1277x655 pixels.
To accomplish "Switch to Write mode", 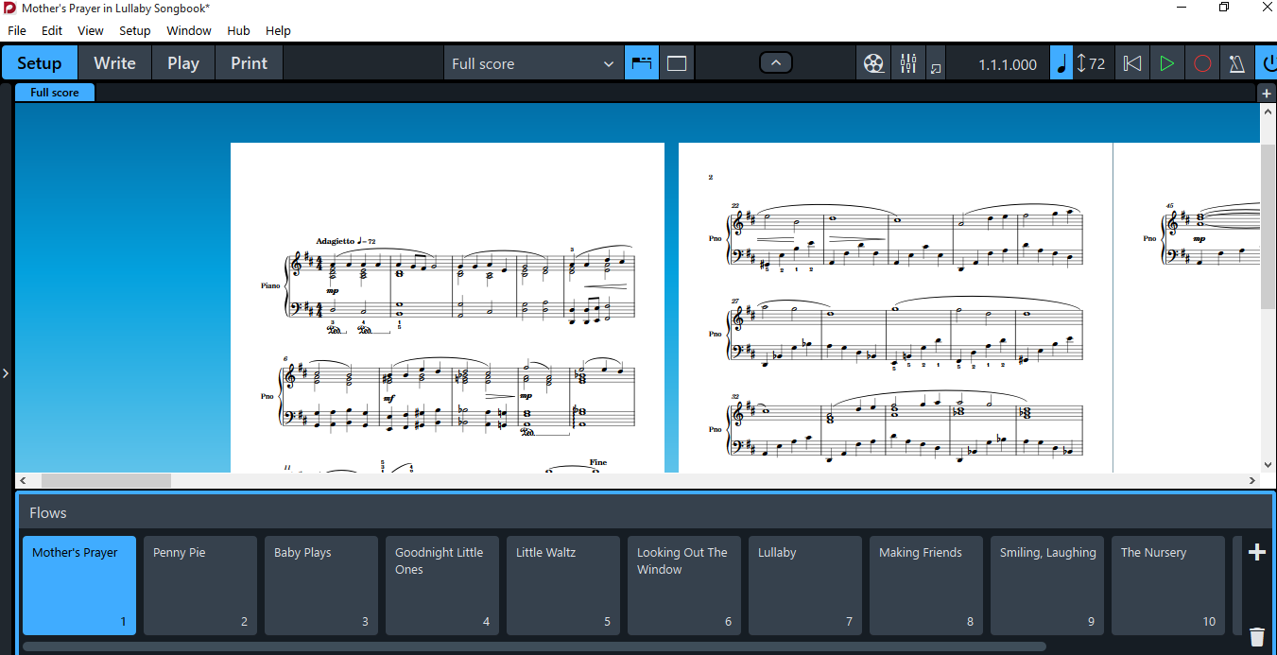I will point(114,63).
